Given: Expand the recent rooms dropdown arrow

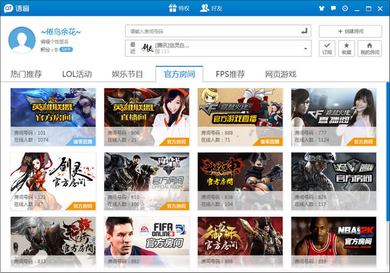Looking at the screenshot, I should click(305, 49).
